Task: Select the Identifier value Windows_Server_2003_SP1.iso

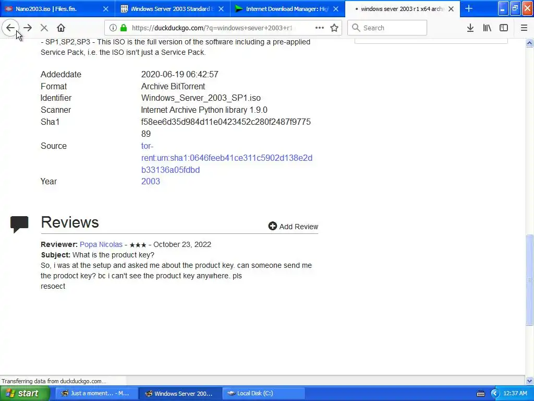Action: (x=201, y=98)
